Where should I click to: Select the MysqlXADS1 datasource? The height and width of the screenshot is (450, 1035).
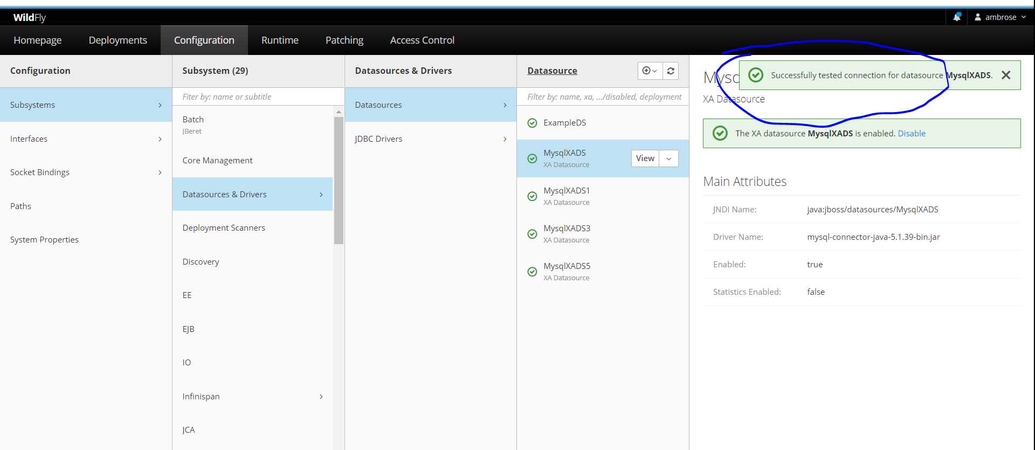[603, 196]
